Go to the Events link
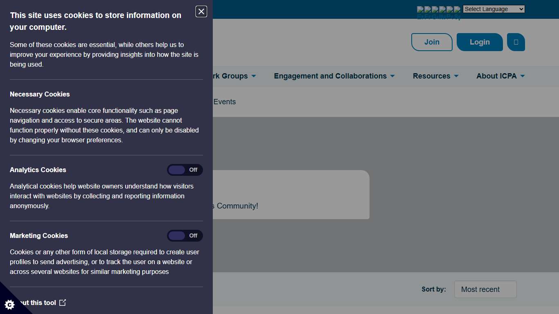This screenshot has width=559, height=314. point(225,102)
